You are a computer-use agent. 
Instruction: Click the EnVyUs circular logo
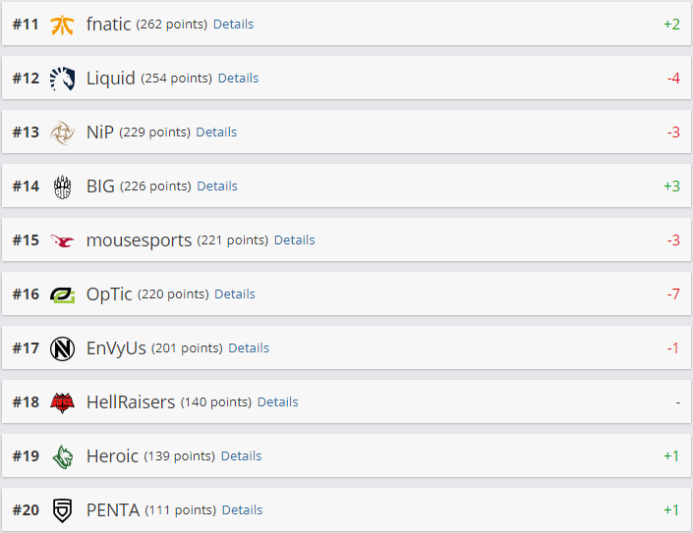[x=62, y=348]
